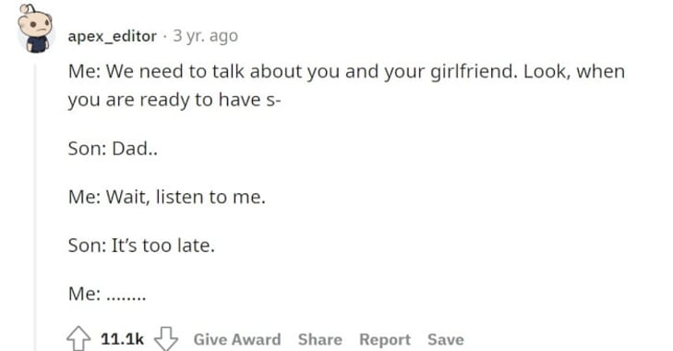Click the line 'Me: Wait, listen to me.'

click(166, 197)
